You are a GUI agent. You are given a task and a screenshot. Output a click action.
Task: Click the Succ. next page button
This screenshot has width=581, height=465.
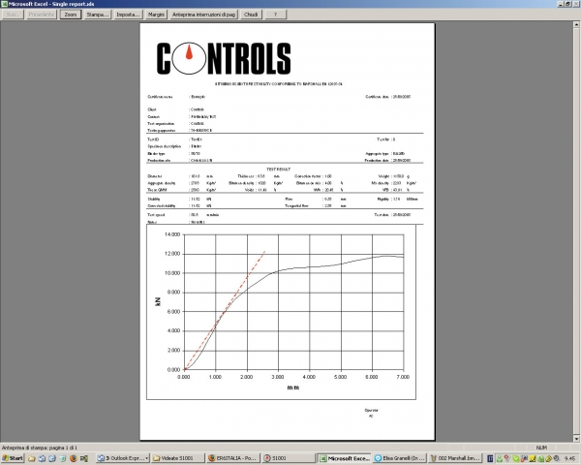13,15
